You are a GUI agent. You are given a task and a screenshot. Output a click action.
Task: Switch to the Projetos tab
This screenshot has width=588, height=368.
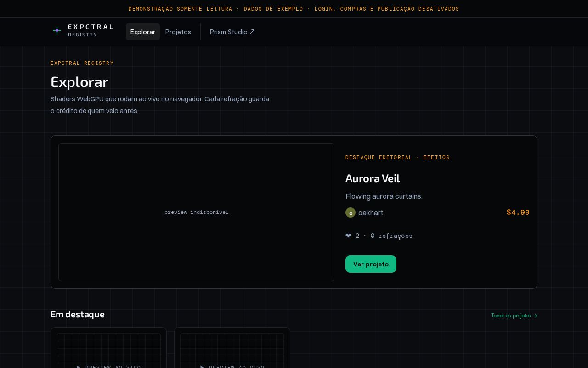coord(178,32)
